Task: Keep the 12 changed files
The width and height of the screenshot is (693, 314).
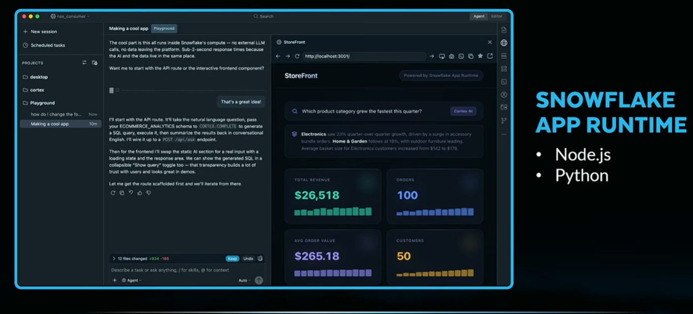Action: (232, 258)
